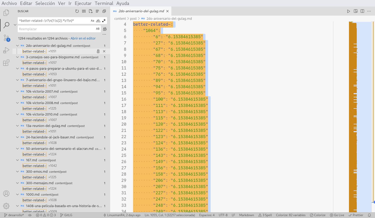Viewport: 375px width, 218px height.
Task: Toggle Use Regular Expression search option
Action: coord(104,21)
